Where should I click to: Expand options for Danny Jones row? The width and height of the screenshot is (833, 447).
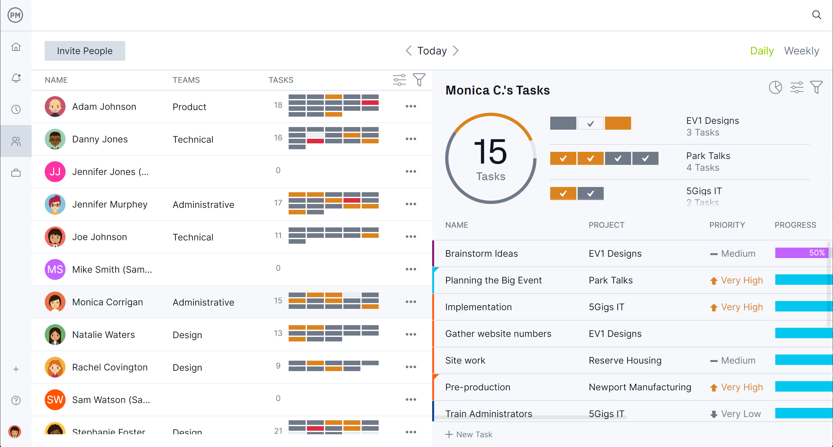coord(411,139)
